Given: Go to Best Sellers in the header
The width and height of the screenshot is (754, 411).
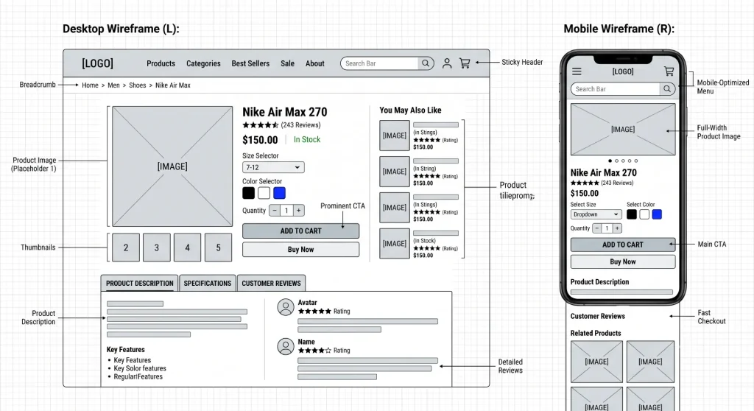Looking at the screenshot, I should coord(250,63).
